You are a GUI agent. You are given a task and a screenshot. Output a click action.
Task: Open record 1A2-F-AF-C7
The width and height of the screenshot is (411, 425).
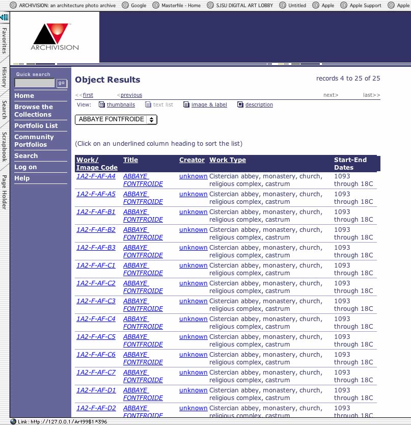[96, 373]
